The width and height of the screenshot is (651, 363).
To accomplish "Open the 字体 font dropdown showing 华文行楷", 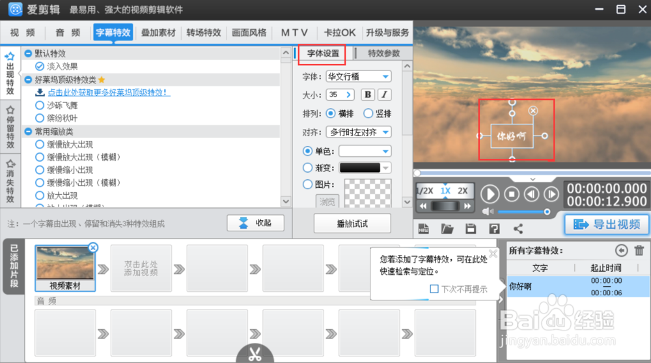I will pyautogui.click(x=358, y=76).
